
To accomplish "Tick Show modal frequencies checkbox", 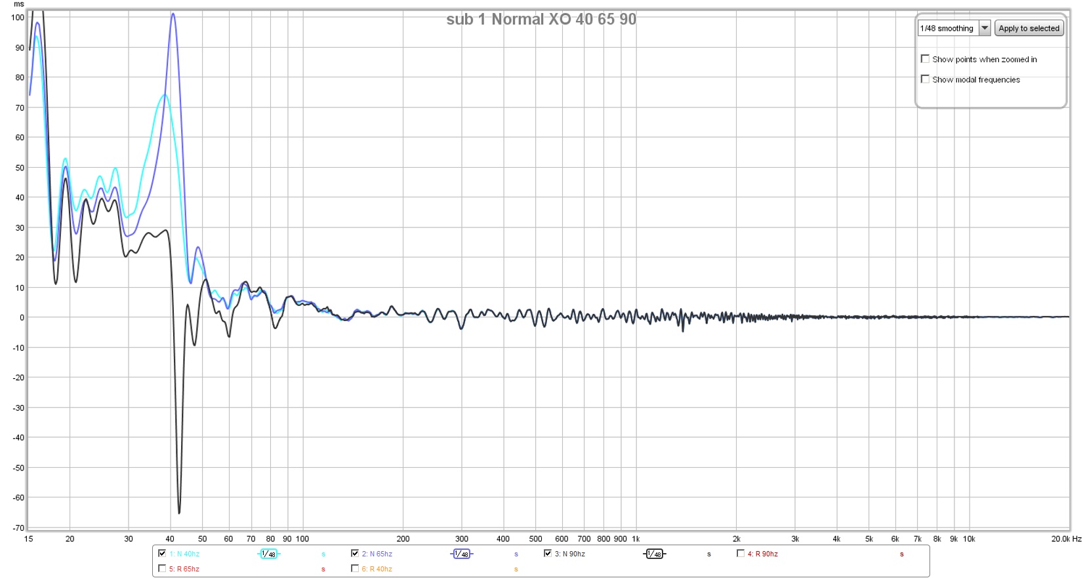I will [925, 79].
